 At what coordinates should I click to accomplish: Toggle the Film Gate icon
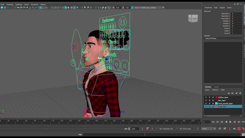point(44,8)
